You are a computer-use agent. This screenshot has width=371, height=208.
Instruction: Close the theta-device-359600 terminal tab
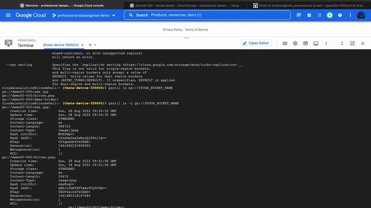pyautogui.click(x=82, y=45)
